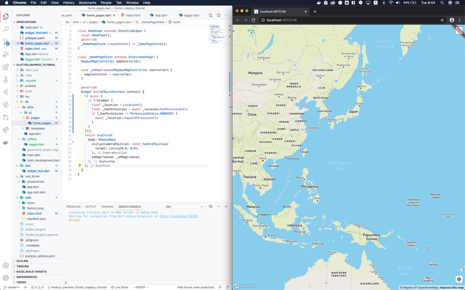
Task: Click Improve this map link
Action: pyautogui.click(x=451, y=287)
